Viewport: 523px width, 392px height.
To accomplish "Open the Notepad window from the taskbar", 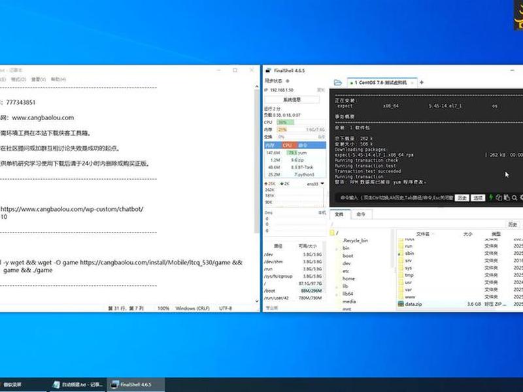I will [x=78, y=385].
